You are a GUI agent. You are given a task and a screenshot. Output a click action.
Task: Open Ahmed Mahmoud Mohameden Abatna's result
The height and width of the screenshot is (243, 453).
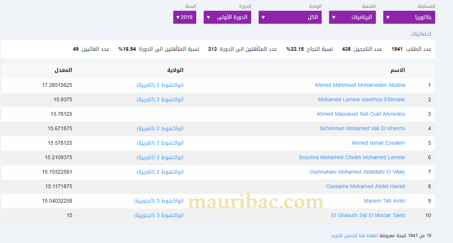pyautogui.click(x=360, y=85)
